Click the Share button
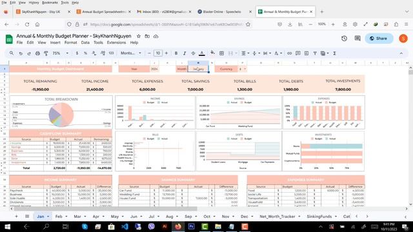The image size is (413, 232). [x=379, y=39]
